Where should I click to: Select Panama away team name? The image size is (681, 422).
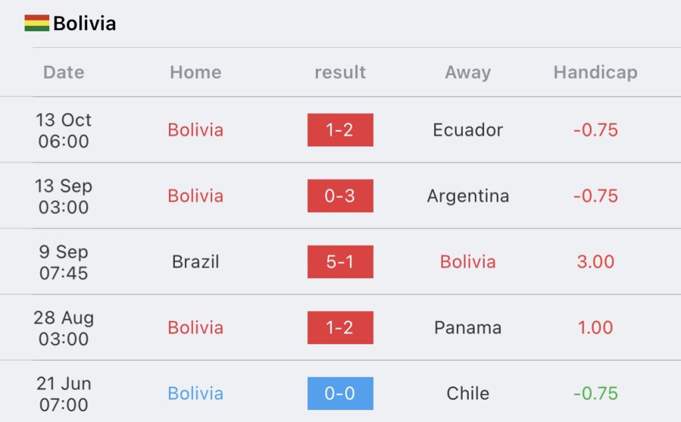[468, 328]
